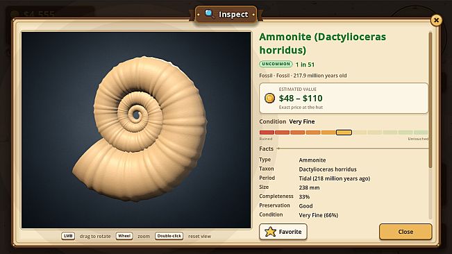Click 'Exact price at the hut' note

click(301, 107)
